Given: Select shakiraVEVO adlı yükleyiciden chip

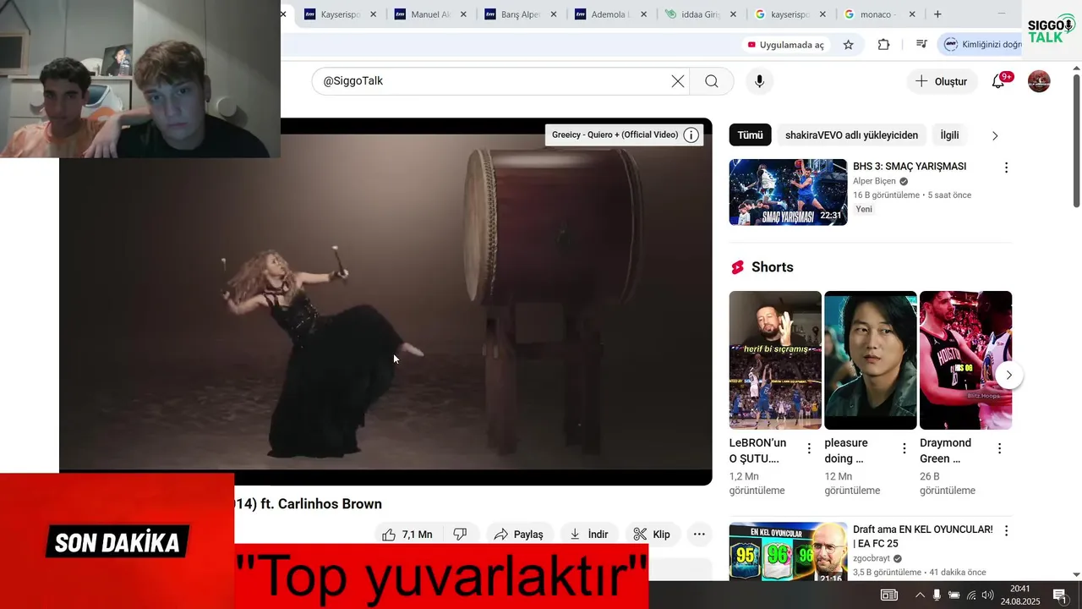Looking at the screenshot, I should [851, 135].
